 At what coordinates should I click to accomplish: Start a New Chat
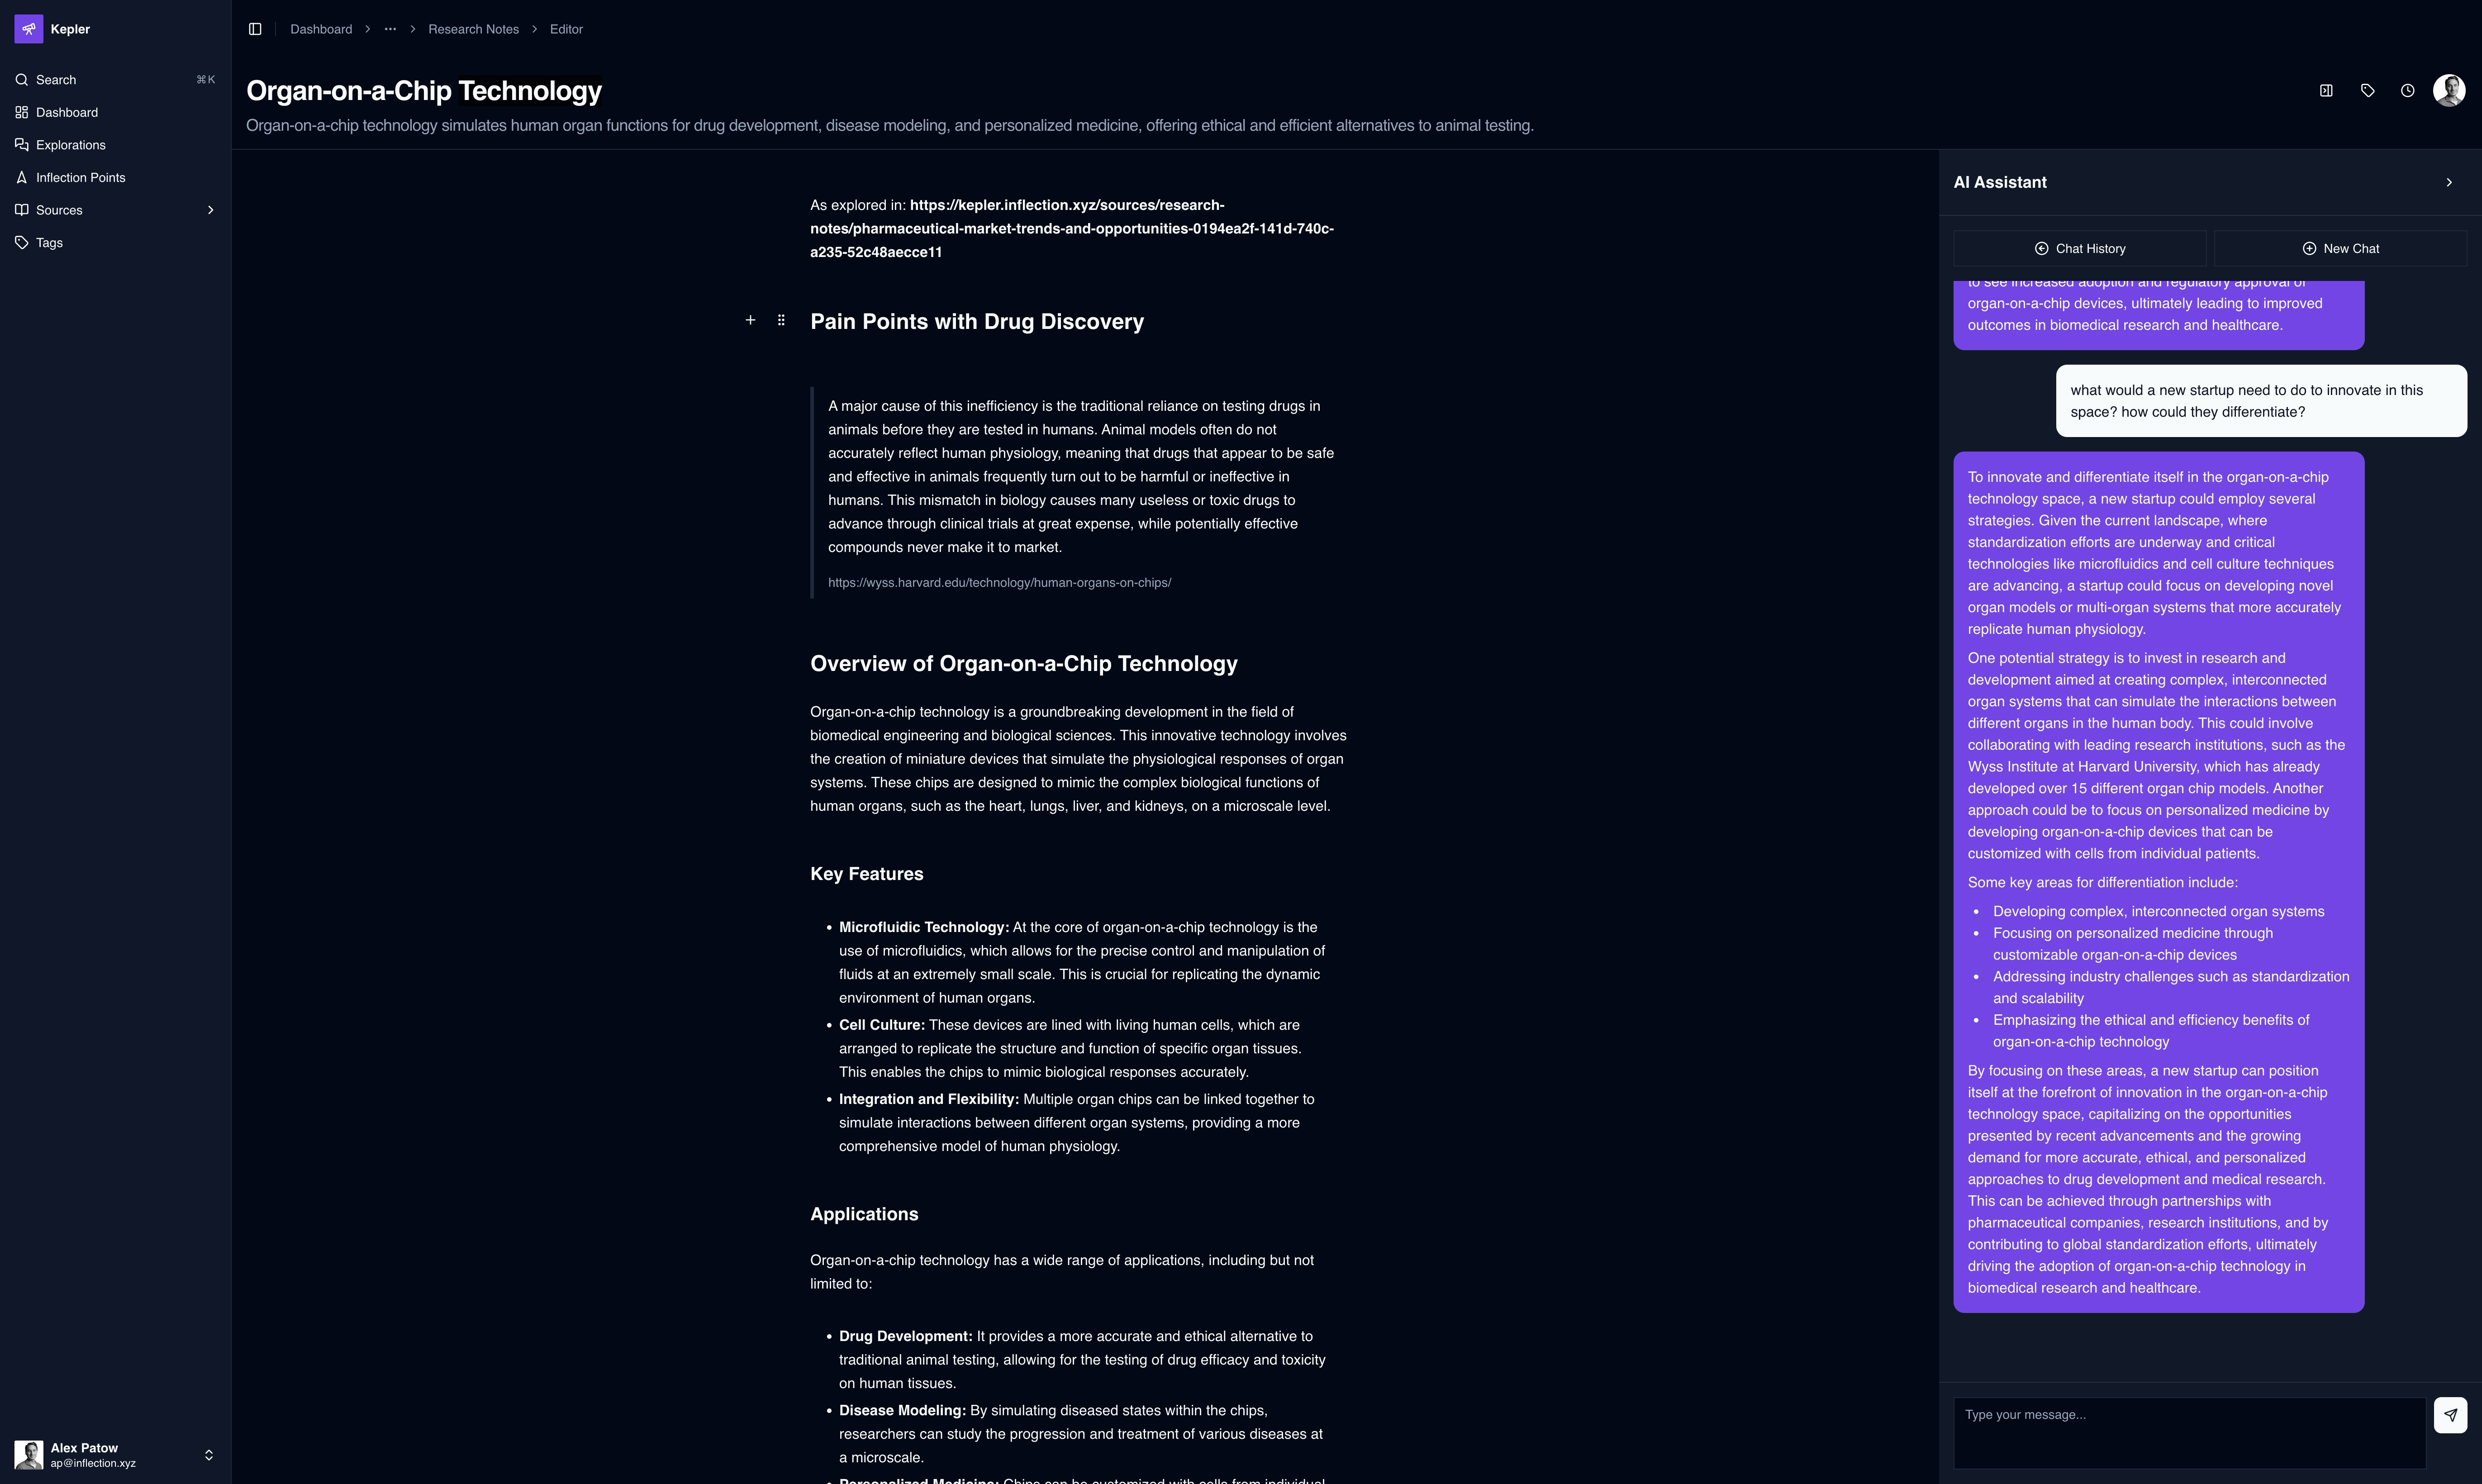[x=2340, y=248]
